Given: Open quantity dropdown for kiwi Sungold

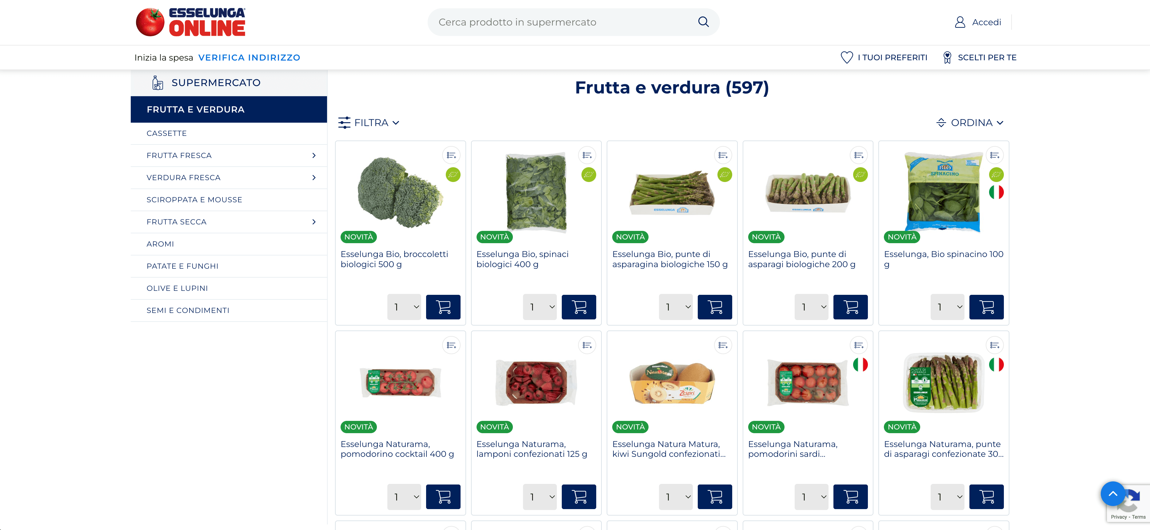Looking at the screenshot, I should pos(675,496).
